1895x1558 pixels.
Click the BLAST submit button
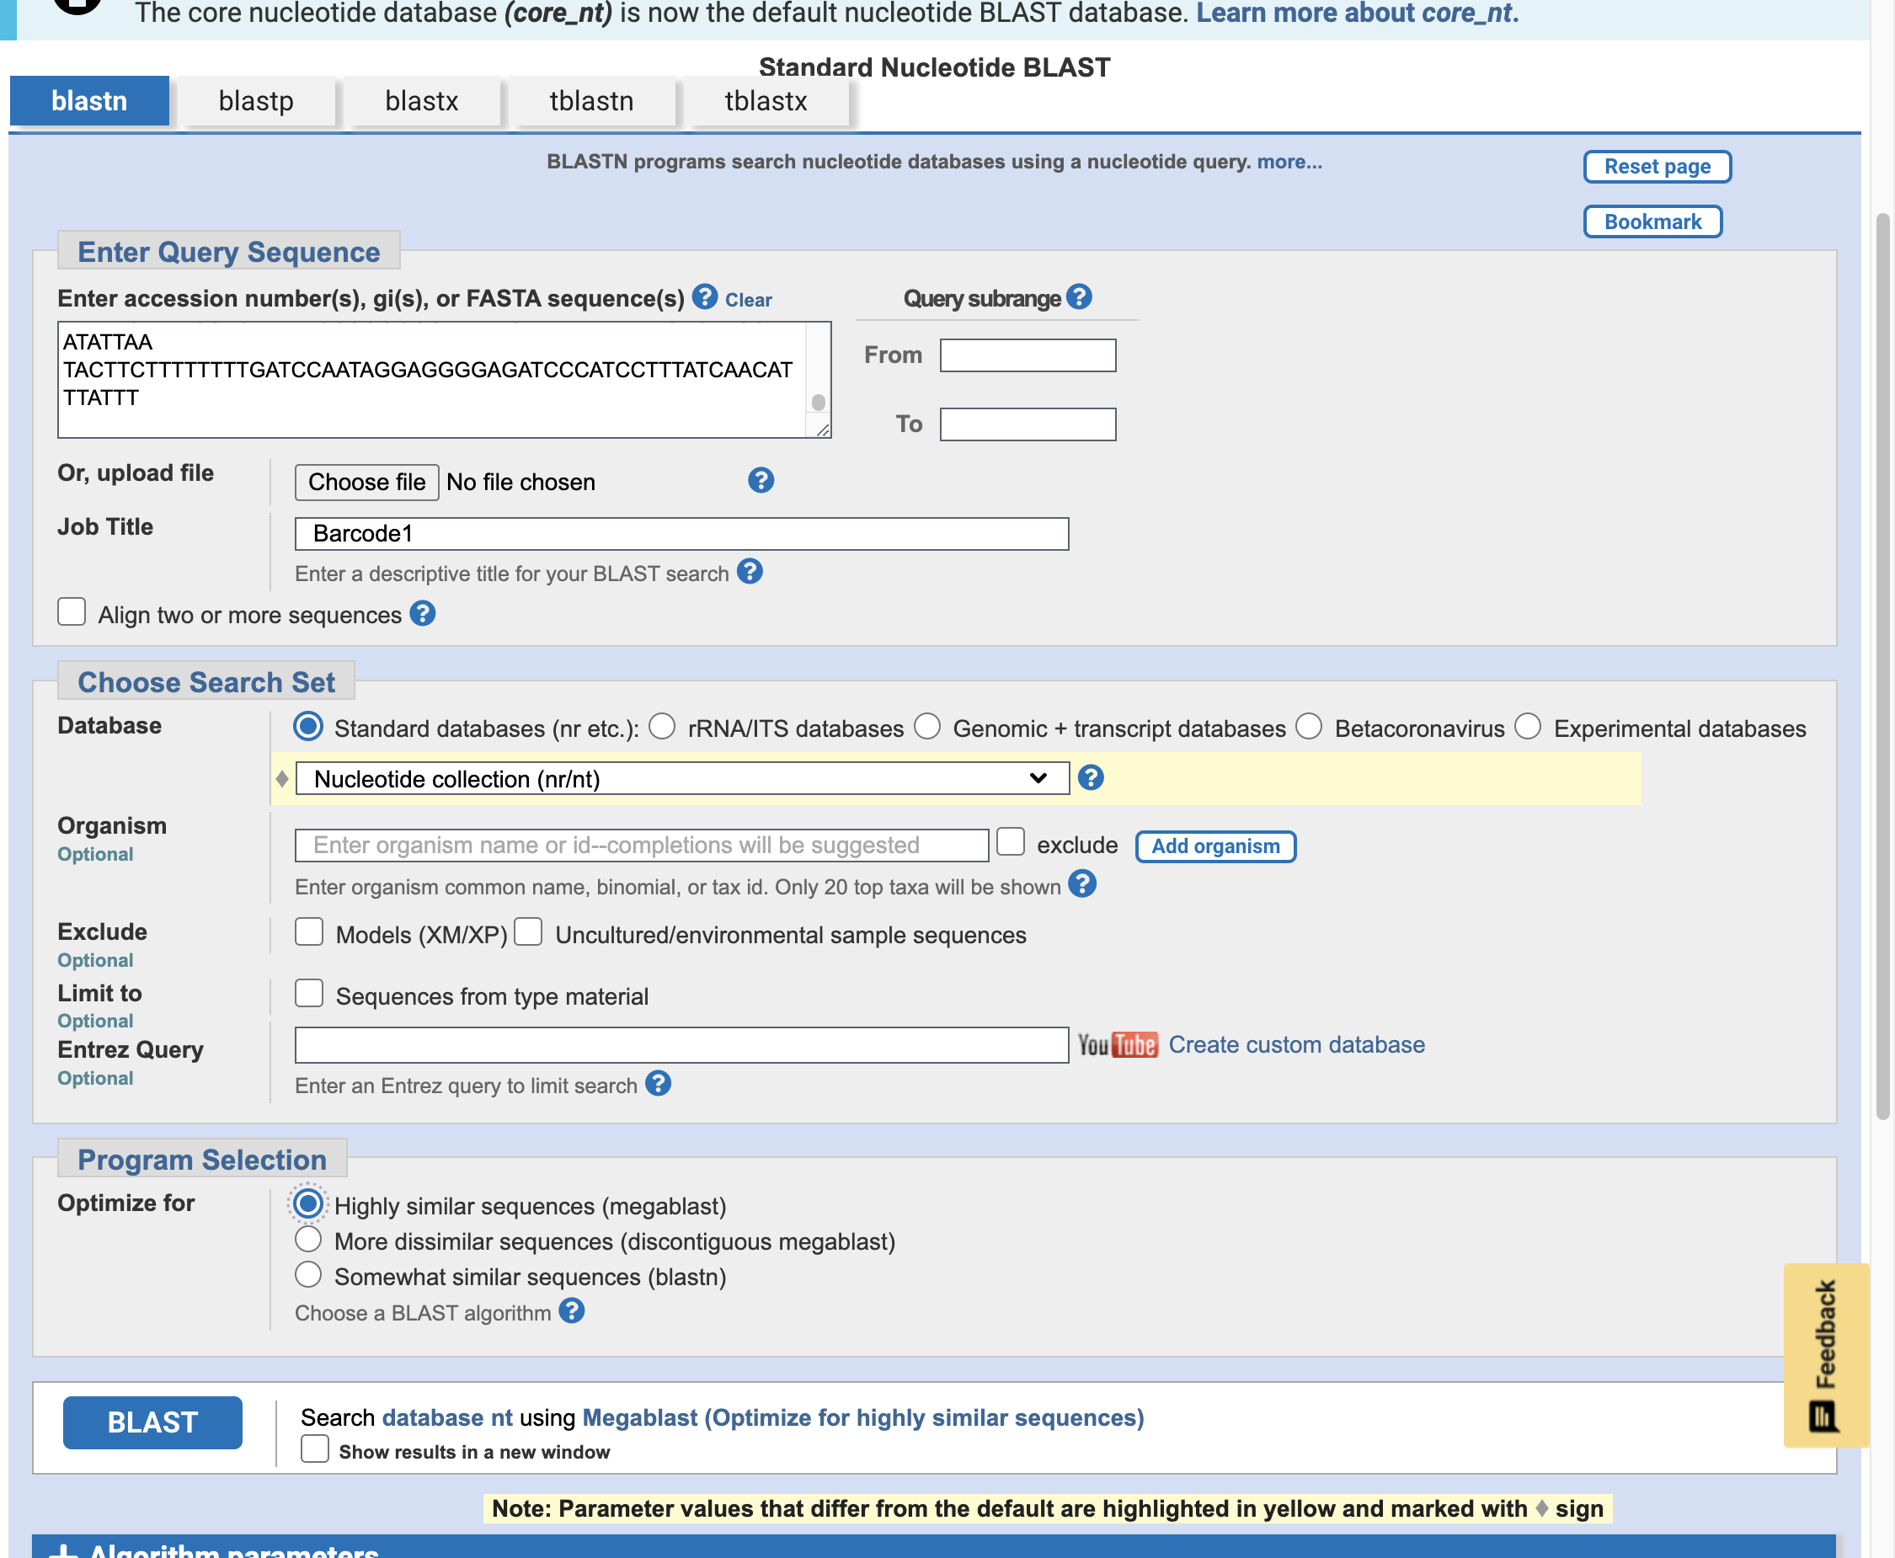click(152, 1422)
